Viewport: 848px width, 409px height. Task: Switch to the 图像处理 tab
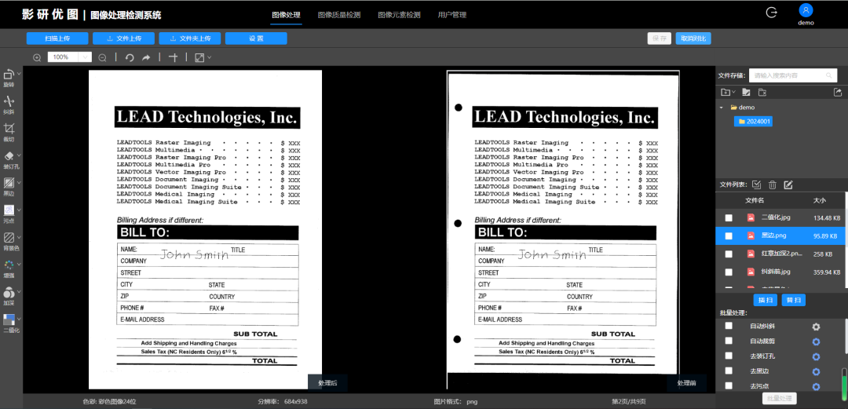(x=286, y=15)
